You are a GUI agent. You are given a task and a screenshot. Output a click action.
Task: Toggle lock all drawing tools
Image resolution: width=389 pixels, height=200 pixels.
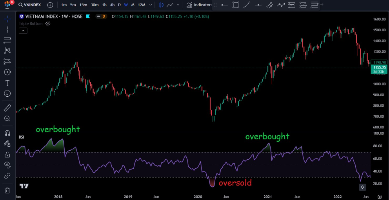pyautogui.click(x=7, y=155)
